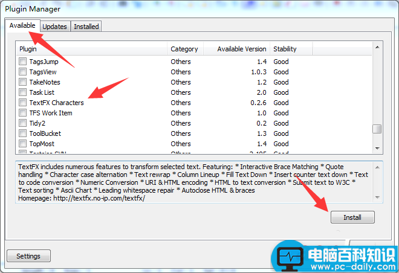Check the TagsJump plugin checkbox
Viewport: 399px width, 273px height.
(22, 62)
